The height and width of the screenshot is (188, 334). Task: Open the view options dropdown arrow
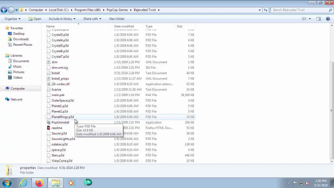click(310, 19)
